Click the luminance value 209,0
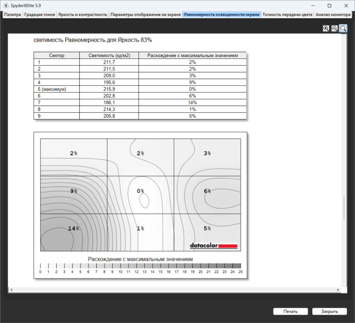355x323 pixels. pos(109,76)
